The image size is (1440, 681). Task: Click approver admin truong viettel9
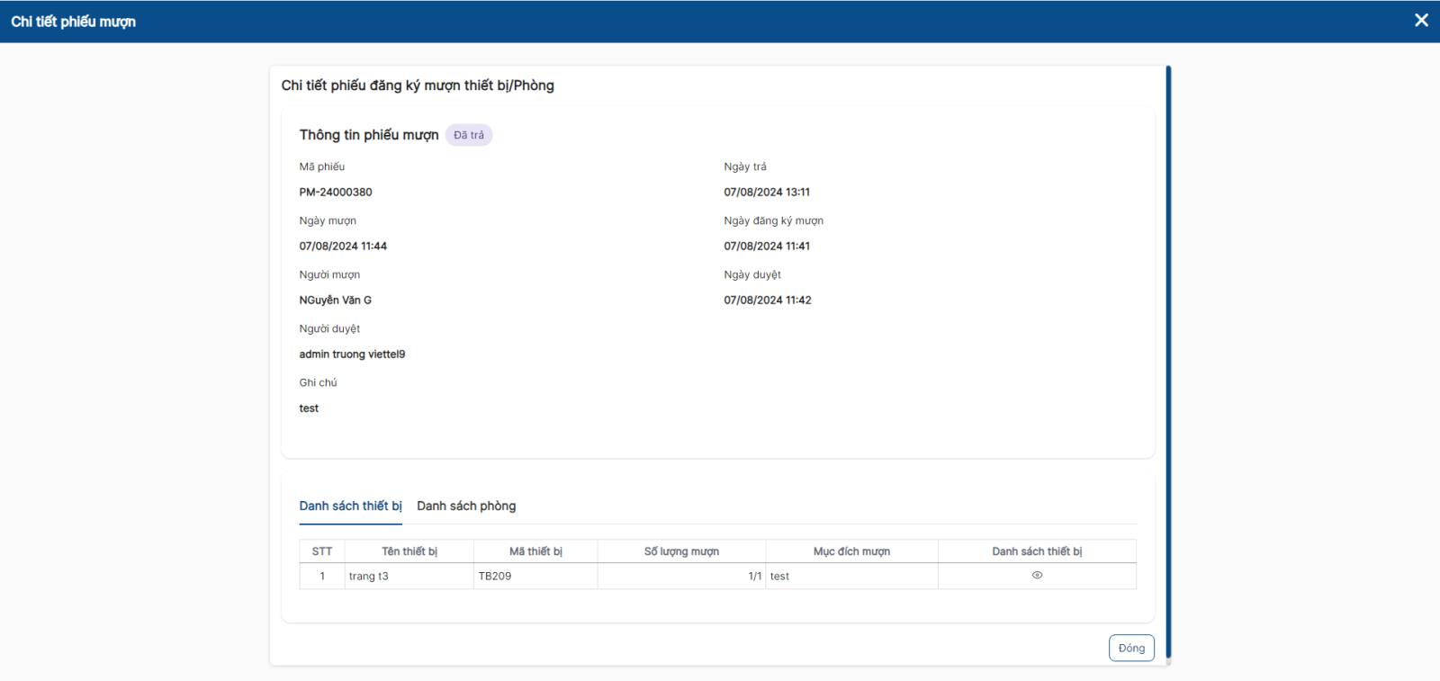352,354
